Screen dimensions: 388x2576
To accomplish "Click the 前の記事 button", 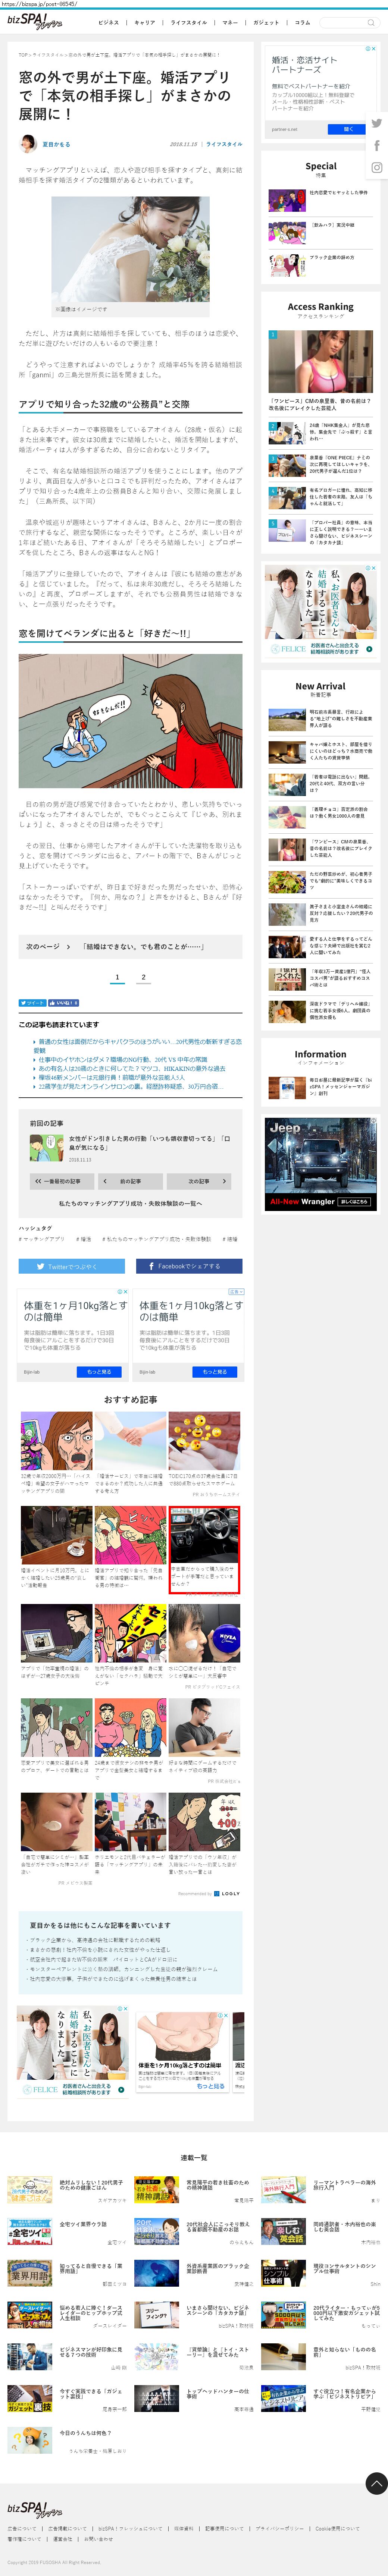I will tap(130, 1181).
